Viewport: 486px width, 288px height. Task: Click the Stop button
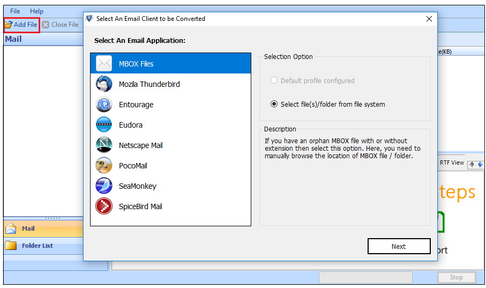tap(456, 277)
